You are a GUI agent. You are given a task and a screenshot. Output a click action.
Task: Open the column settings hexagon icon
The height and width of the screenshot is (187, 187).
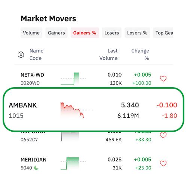(x=21, y=55)
